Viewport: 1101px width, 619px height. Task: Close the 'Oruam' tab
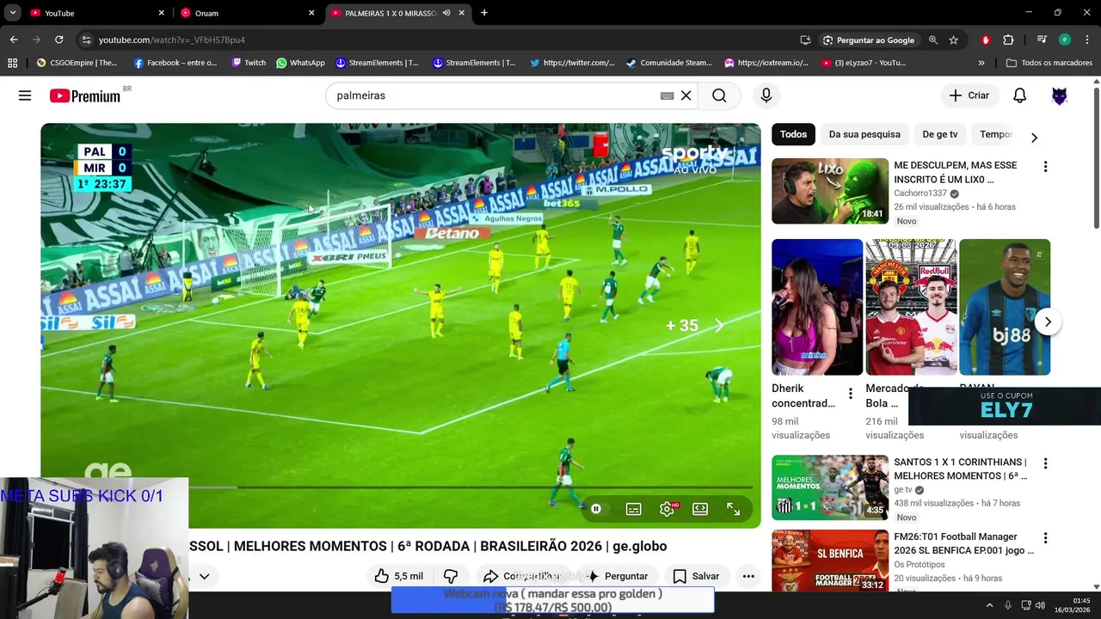(311, 13)
